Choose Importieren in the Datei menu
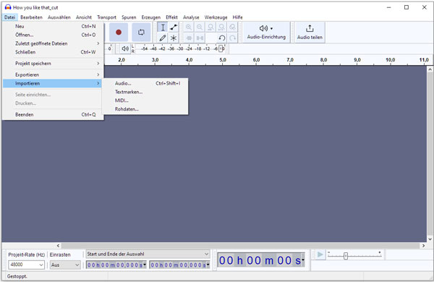 pos(53,83)
